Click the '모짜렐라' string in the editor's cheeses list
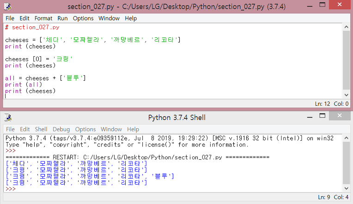 coord(86,40)
